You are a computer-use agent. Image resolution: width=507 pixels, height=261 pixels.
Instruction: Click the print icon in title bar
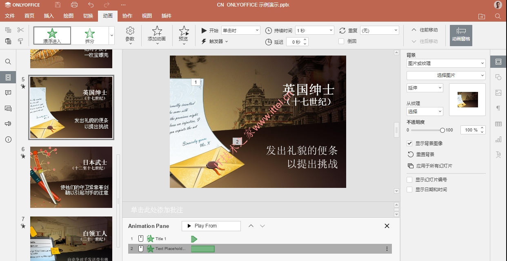tap(74, 5)
